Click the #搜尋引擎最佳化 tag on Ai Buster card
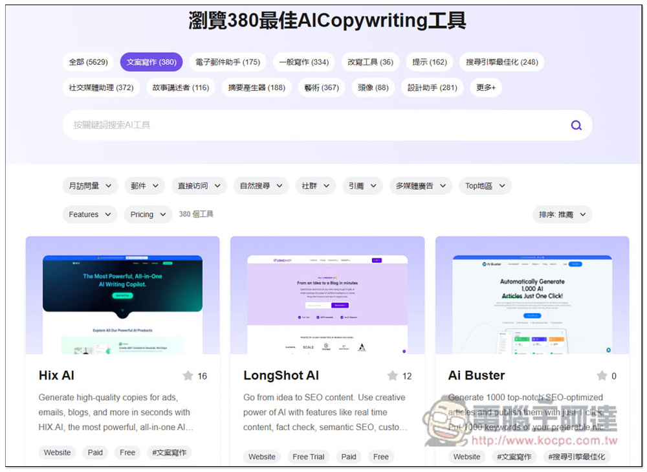Image resolution: width=647 pixels, height=472 pixels. 576,456
